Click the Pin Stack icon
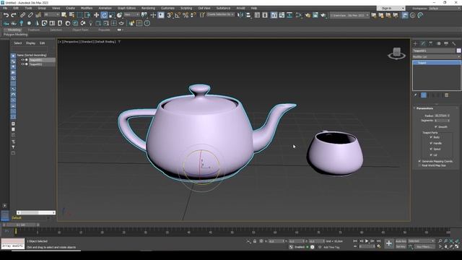The image size is (462, 260). coord(416,95)
